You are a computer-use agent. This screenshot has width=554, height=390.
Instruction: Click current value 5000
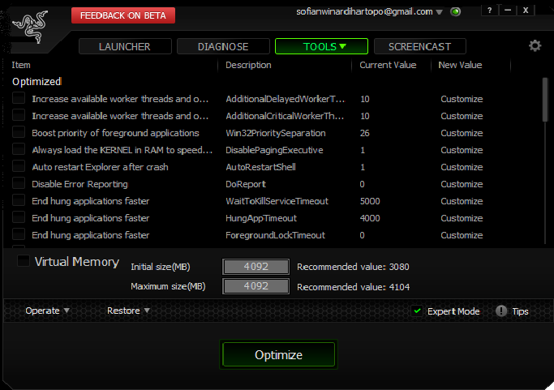click(x=370, y=201)
